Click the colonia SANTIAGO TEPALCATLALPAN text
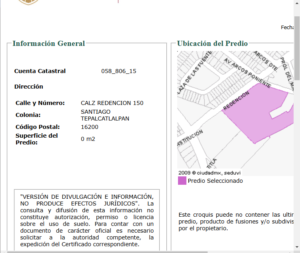 (105, 115)
